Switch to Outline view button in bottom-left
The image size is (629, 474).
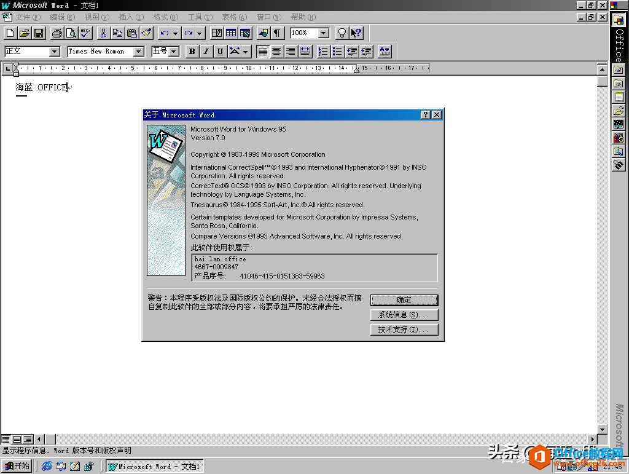point(27,440)
